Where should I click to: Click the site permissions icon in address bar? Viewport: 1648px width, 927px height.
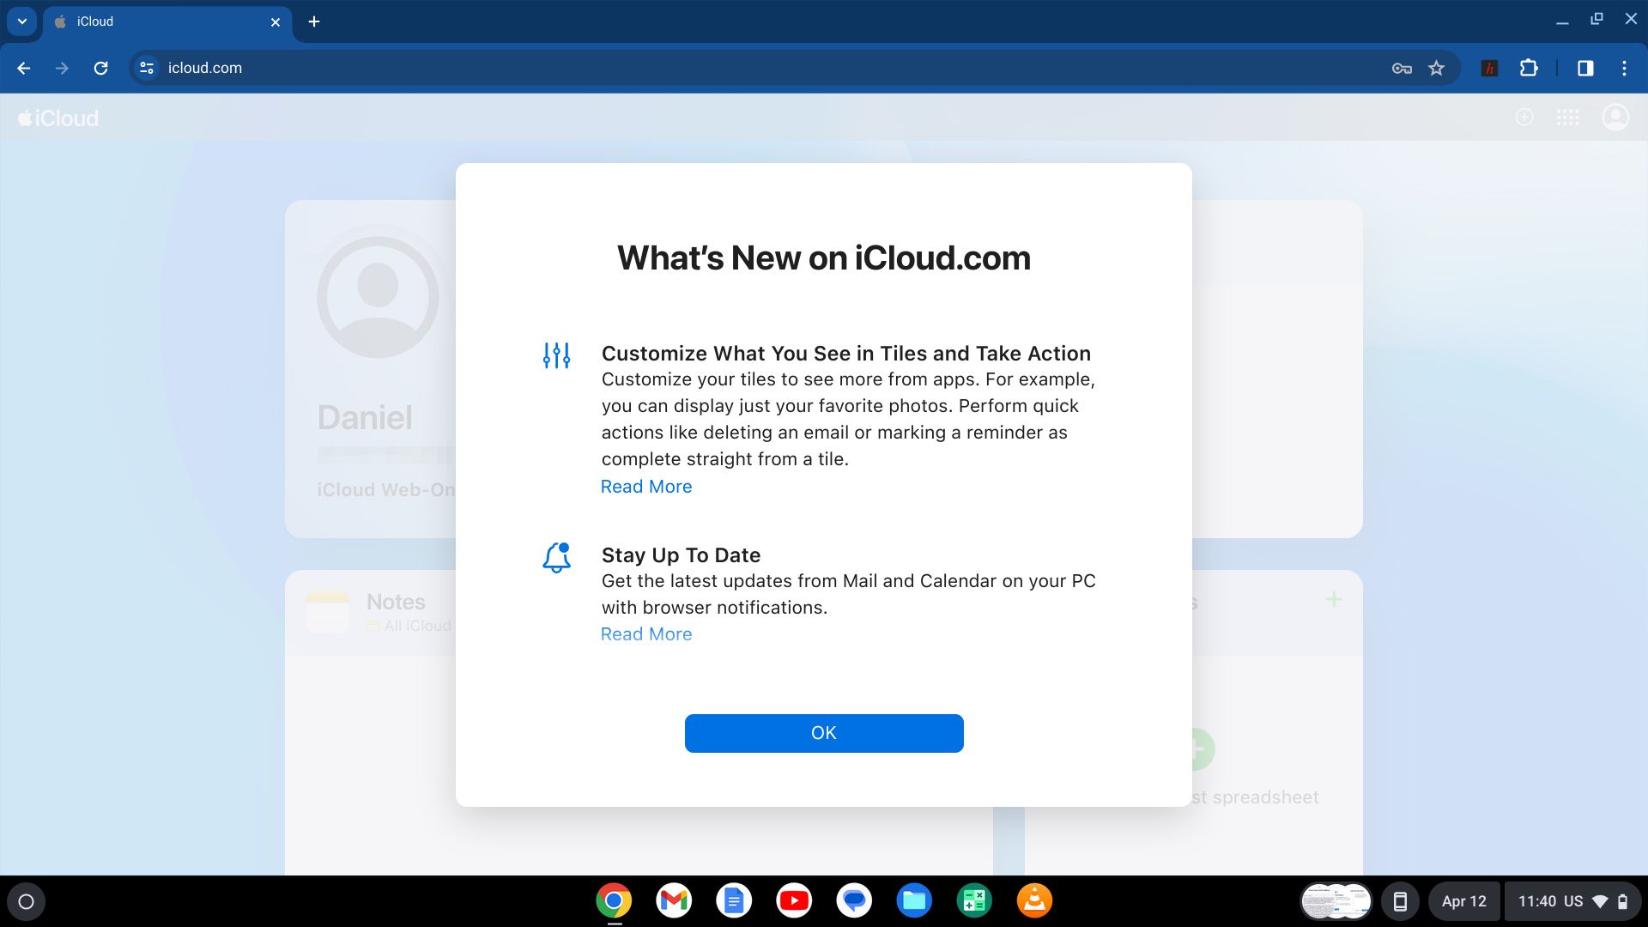click(x=146, y=68)
